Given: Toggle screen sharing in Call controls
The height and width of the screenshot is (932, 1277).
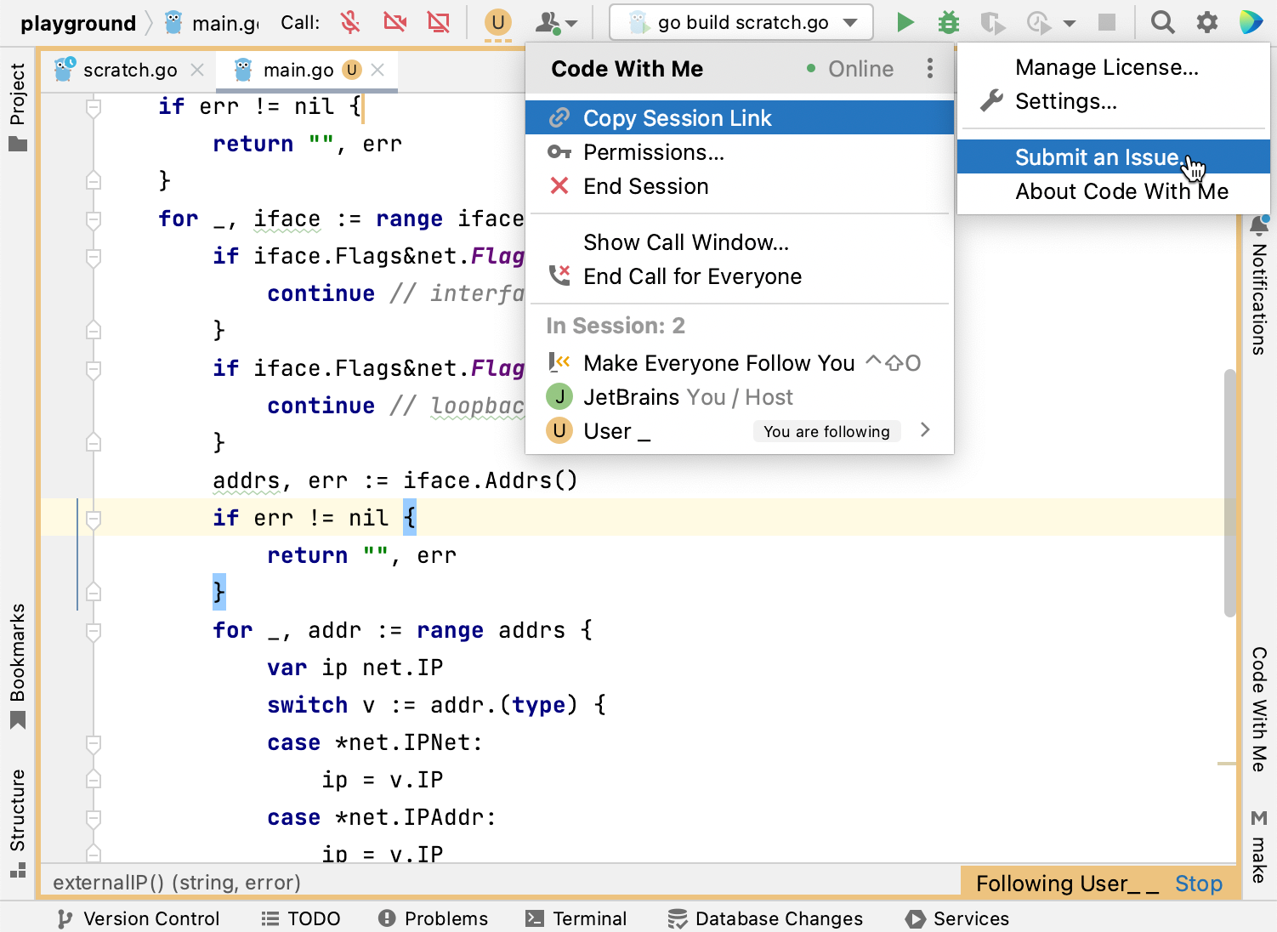Looking at the screenshot, I should [439, 22].
